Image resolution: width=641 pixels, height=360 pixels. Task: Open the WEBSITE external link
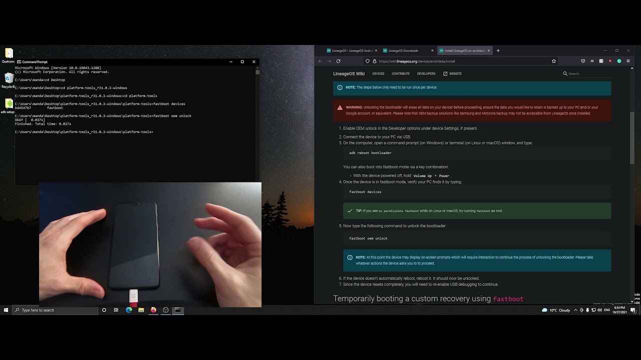point(452,73)
